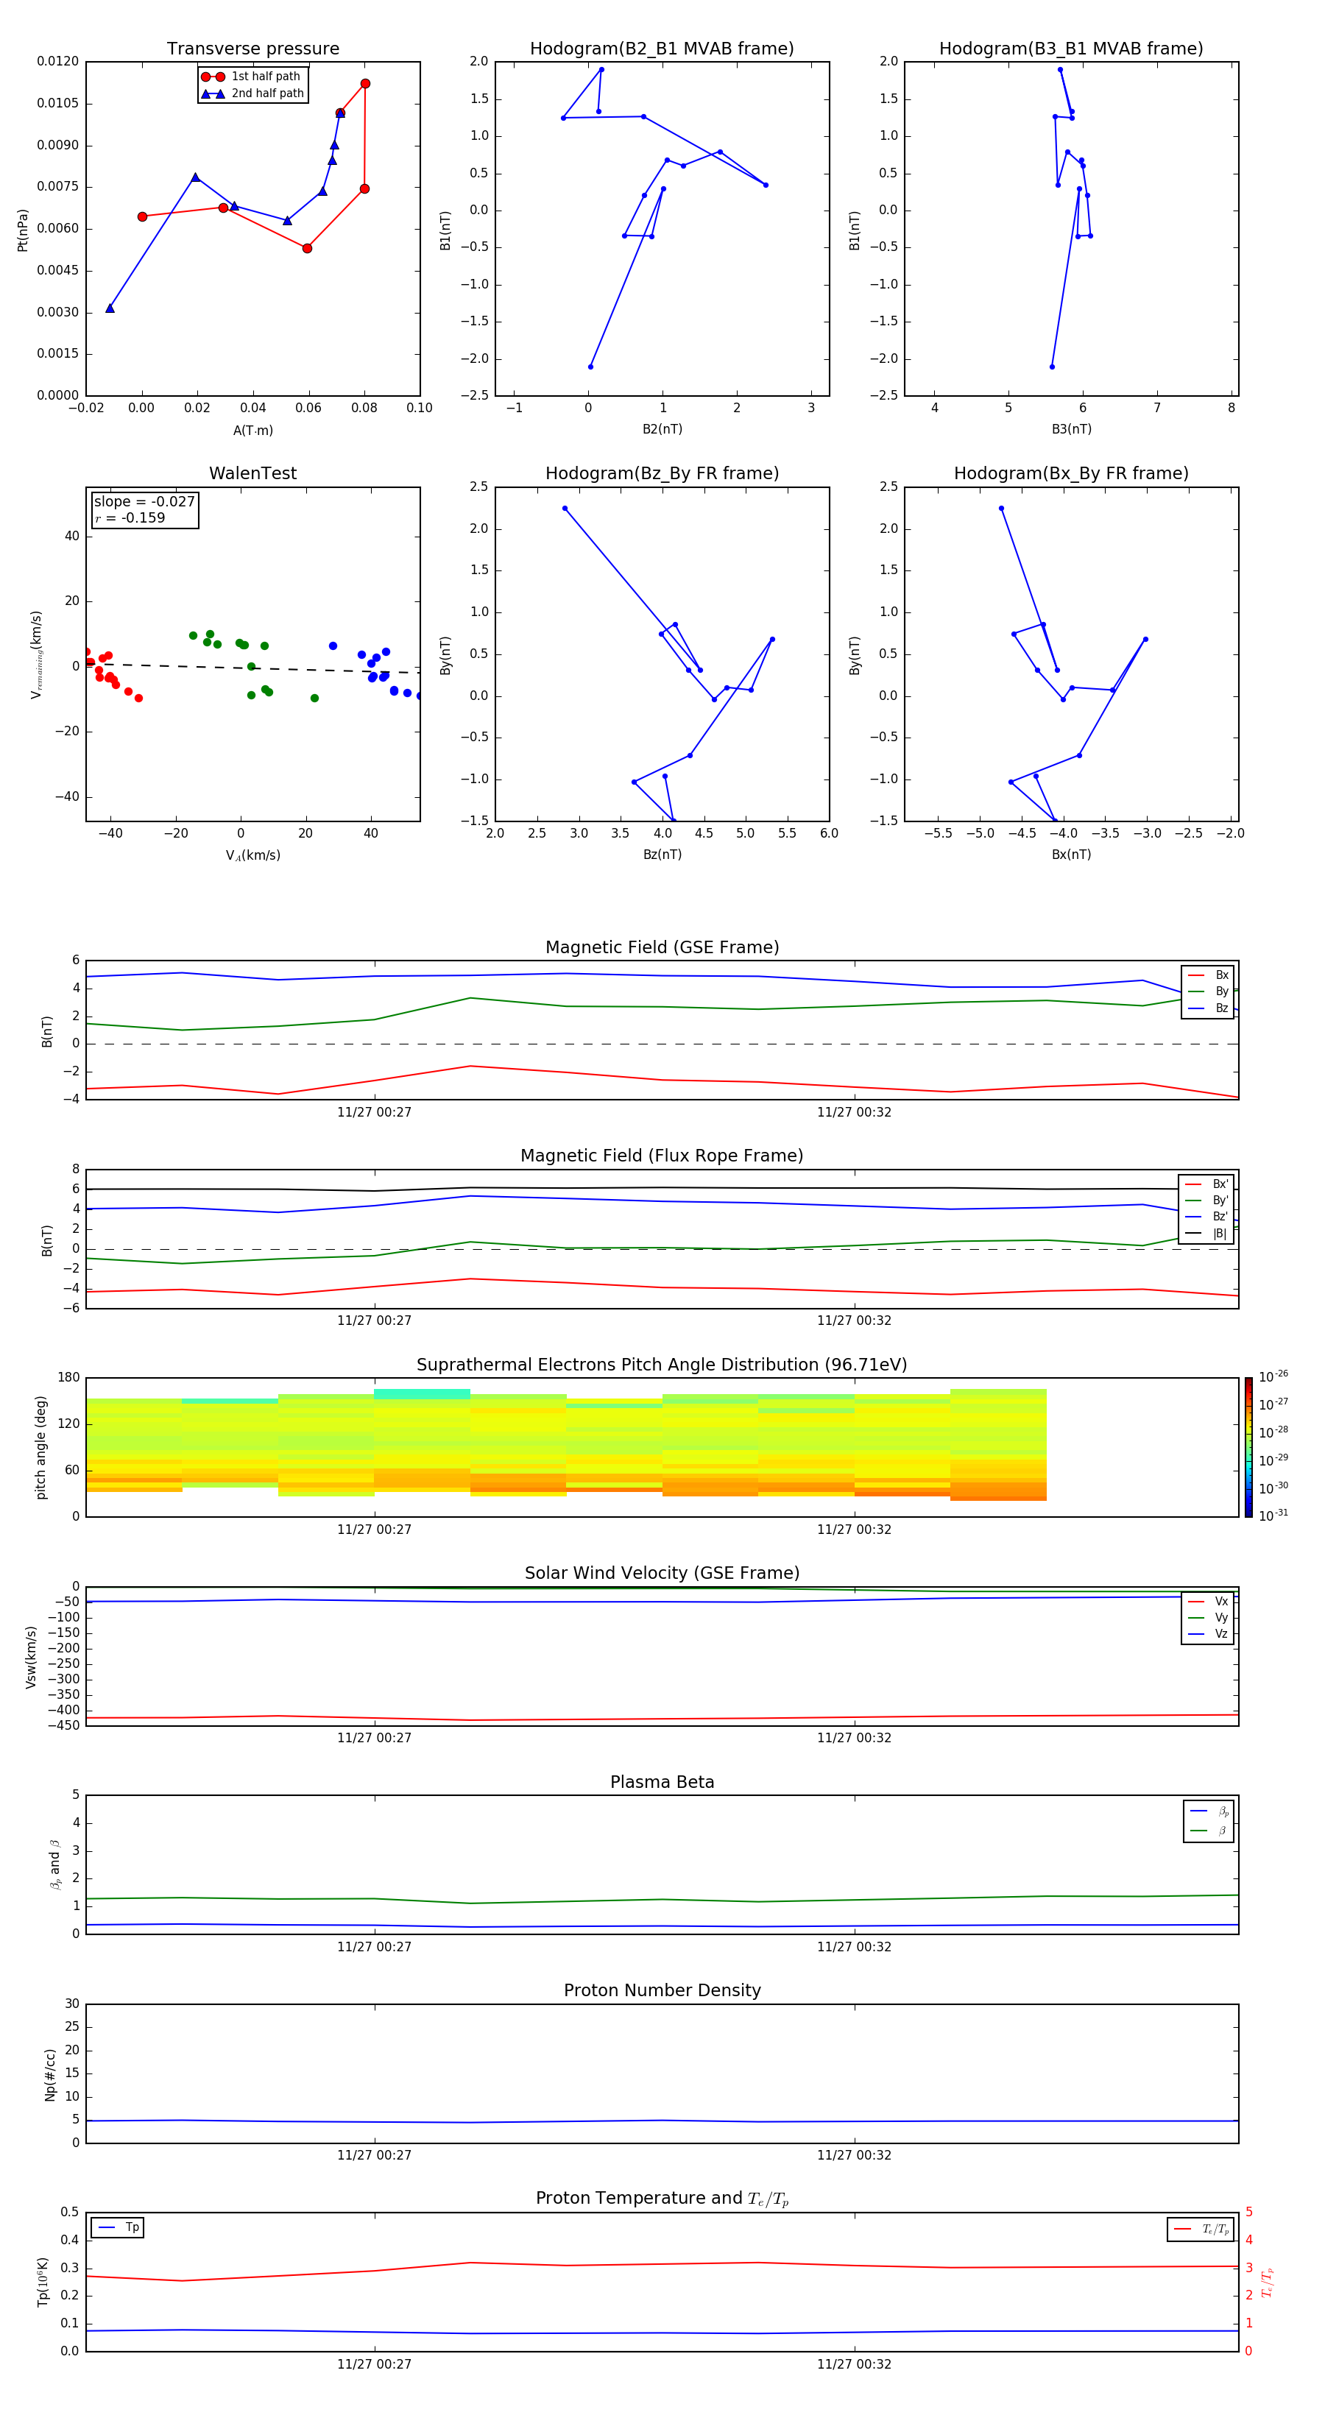Click '11/27 00:27' tick under Plasma Beta plot
This screenshot has height=2429, width=1325.
[375, 1946]
